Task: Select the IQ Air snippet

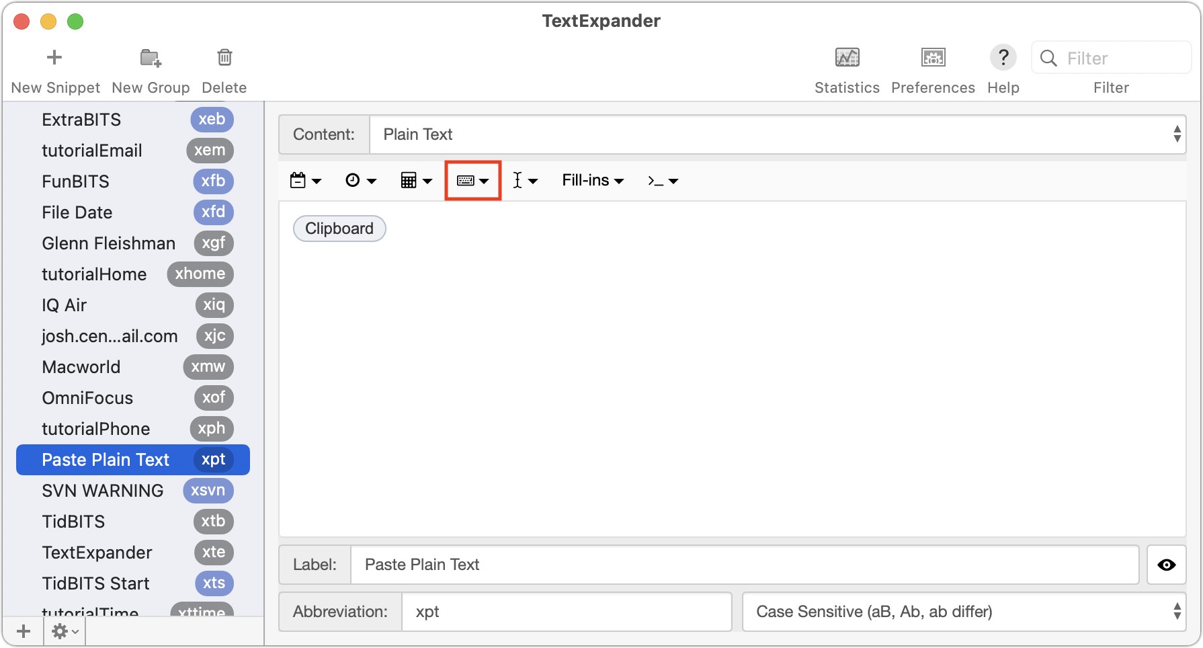Action: 133,305
